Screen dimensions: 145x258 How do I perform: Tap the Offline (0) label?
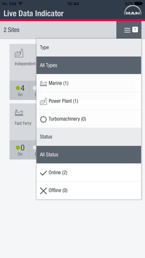[58, 191]
